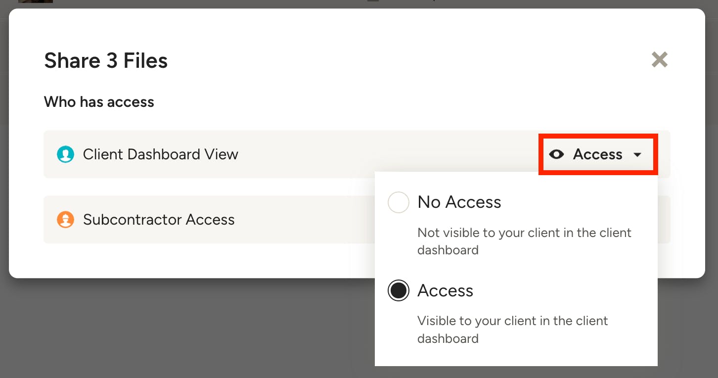Click the teal Client Dashboard View avatar icon
This screenshot has width=718, height=378.
pos(65,154)
